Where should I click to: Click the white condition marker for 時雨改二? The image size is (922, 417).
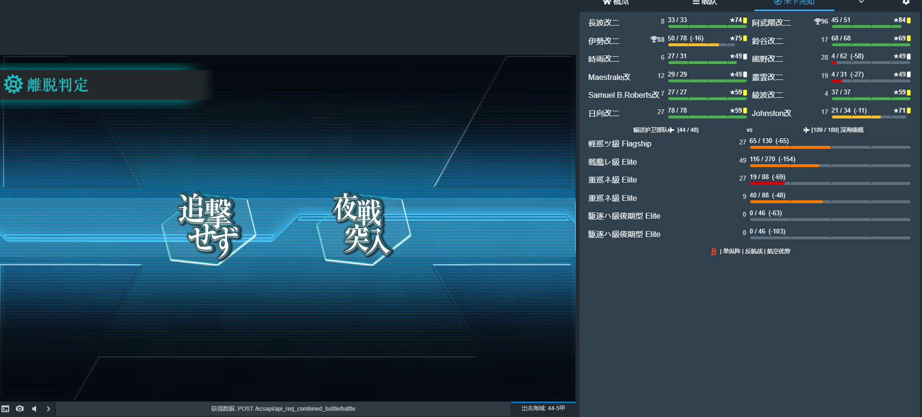[745, 56]
